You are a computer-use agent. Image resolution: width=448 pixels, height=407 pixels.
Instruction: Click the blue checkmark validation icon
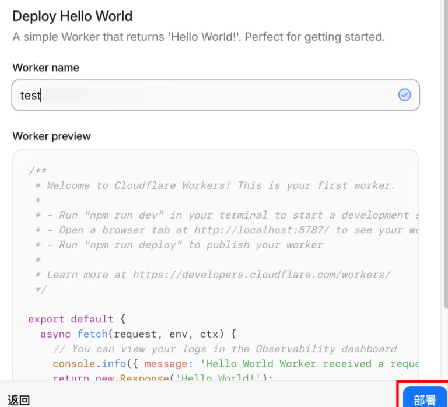[x=404, y=95]
